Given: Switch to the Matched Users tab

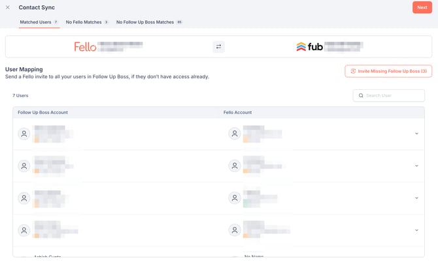Looking at the screenshot, I should (x=39, y=22).
